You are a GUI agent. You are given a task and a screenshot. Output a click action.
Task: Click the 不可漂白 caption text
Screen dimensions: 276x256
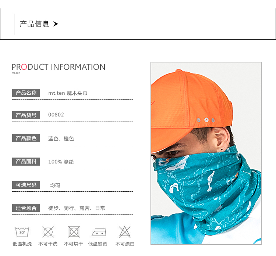pos(125,244)
